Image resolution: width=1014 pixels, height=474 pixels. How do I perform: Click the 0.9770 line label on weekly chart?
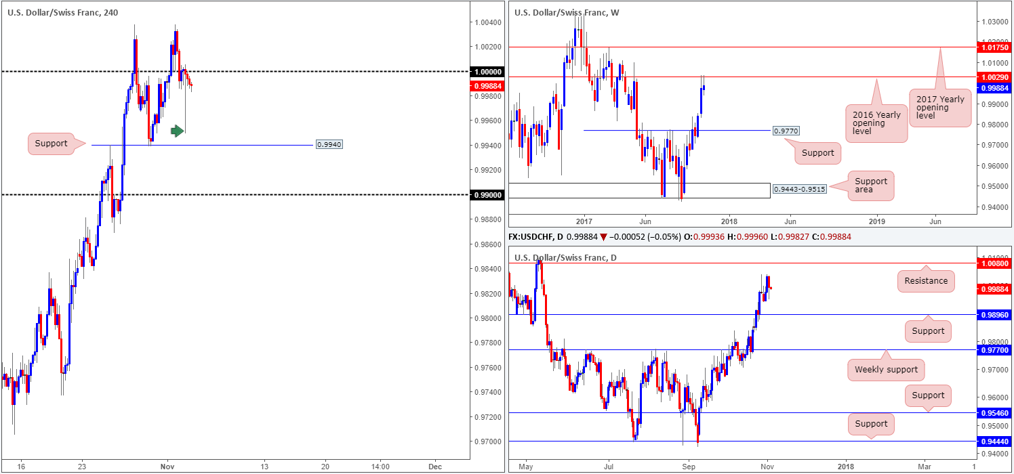coord(786,130)
